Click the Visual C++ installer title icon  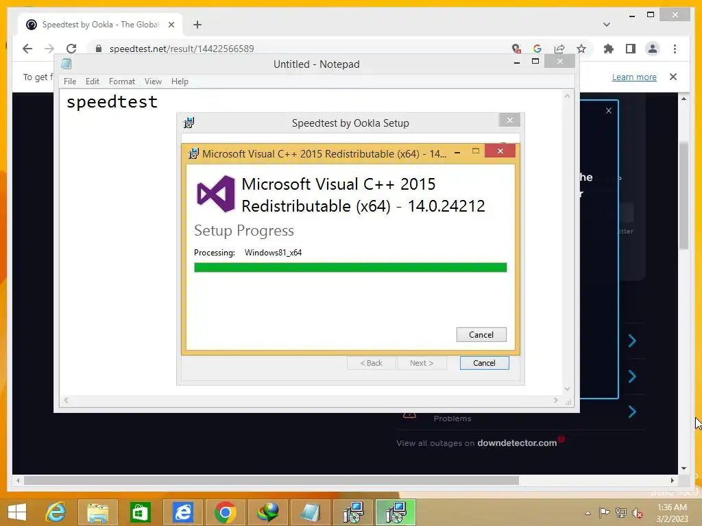coord(193,153)
